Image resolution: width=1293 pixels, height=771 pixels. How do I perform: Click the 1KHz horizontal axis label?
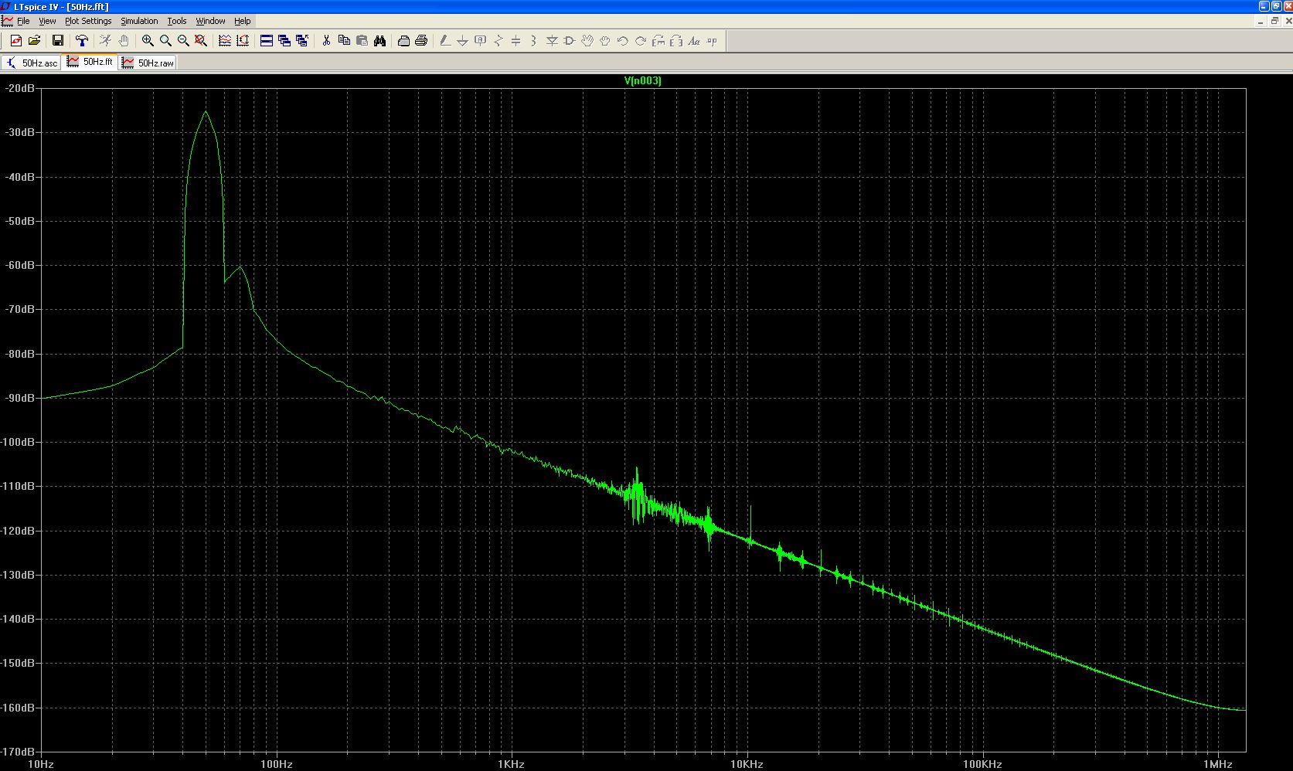[x=511, y=764]
